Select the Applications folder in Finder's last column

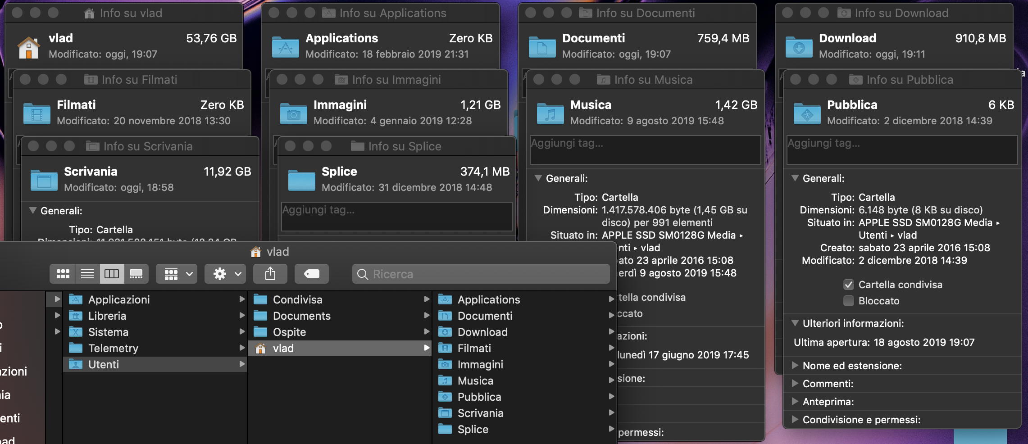click(x=525, y=299)
